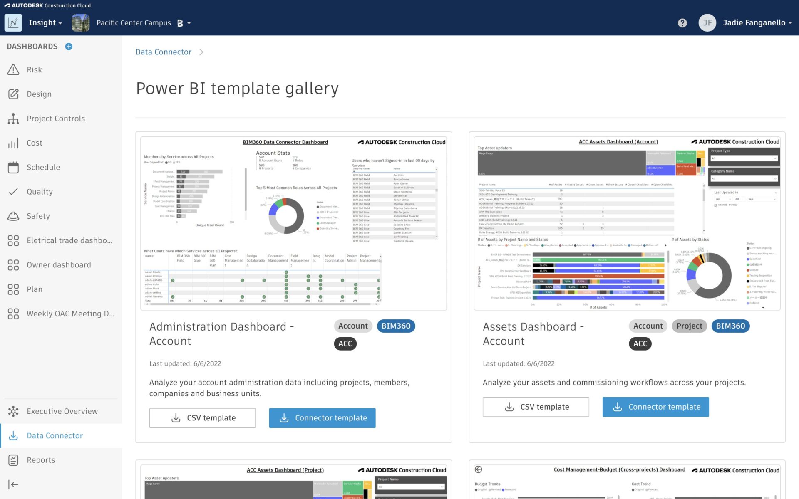This screenshot has height=499, width=799.
Task: Collapse the sidebar with the arrow icon
Action: tap(13, 484)
